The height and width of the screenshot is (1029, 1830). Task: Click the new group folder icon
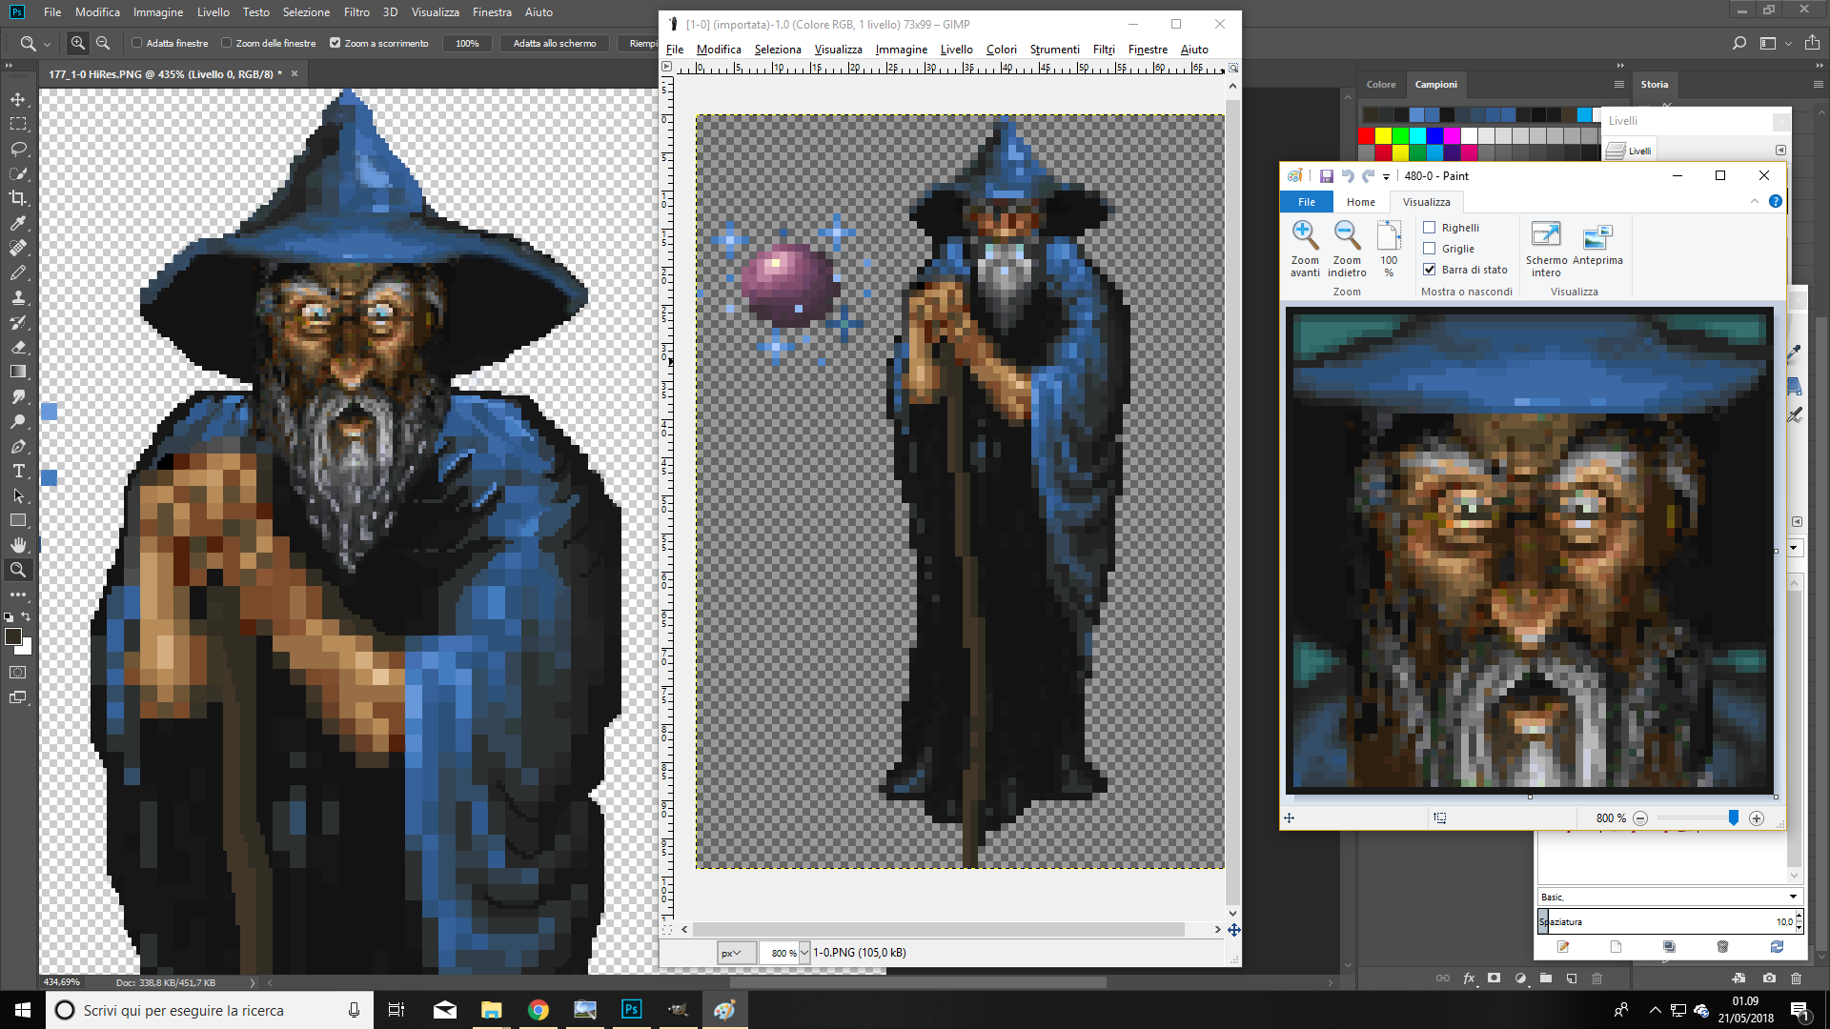[1546, 978]
